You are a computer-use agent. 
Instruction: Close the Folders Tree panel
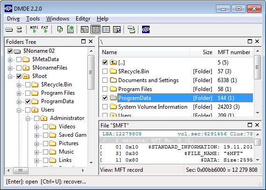tap(91, 42)
